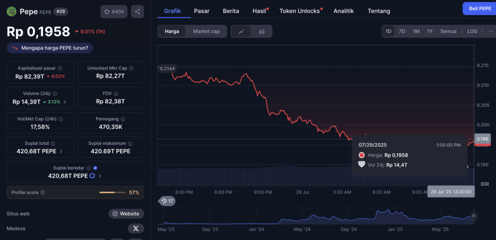Switch chart to candlestick icon
Image resolution: width=496 pixels, height=240 pixels.
coord(262,31)
